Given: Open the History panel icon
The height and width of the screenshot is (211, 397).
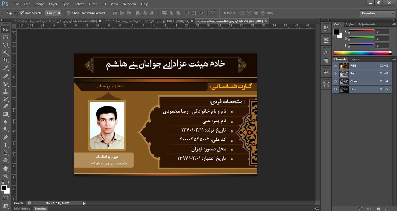Looking at the screenshot, I should click(x=326, y=28).
